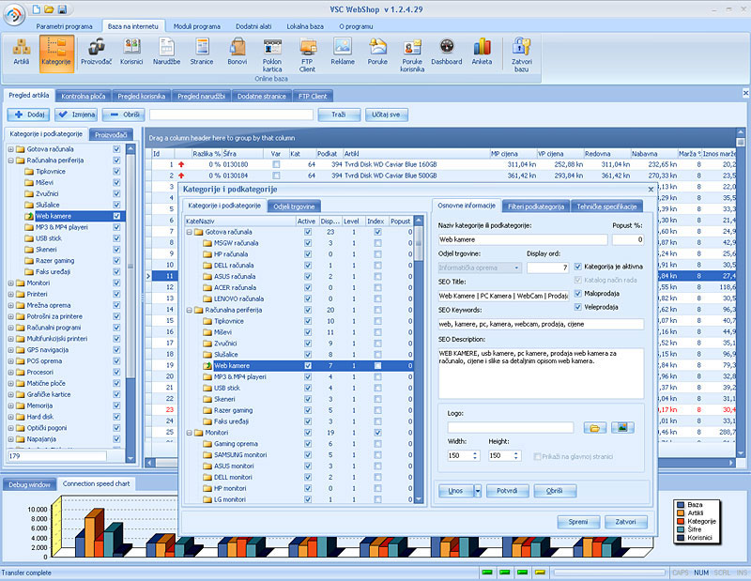
Task: Collapse Gotova računala in dialog tree
Action: pos(190,232)
